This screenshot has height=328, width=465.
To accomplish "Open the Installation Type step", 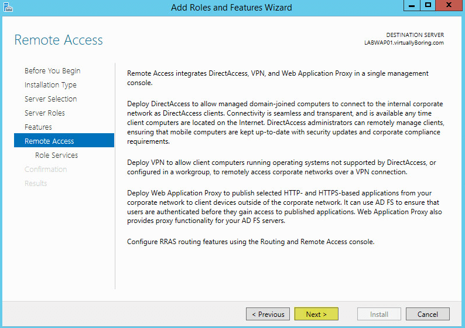I will coord(50,85).
